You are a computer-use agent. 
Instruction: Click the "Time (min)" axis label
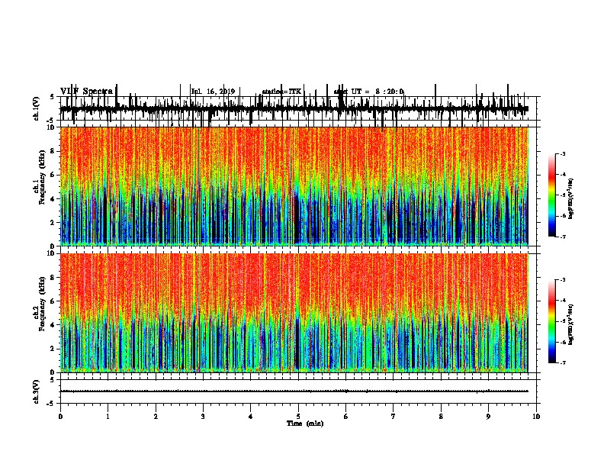coord(305,424)
